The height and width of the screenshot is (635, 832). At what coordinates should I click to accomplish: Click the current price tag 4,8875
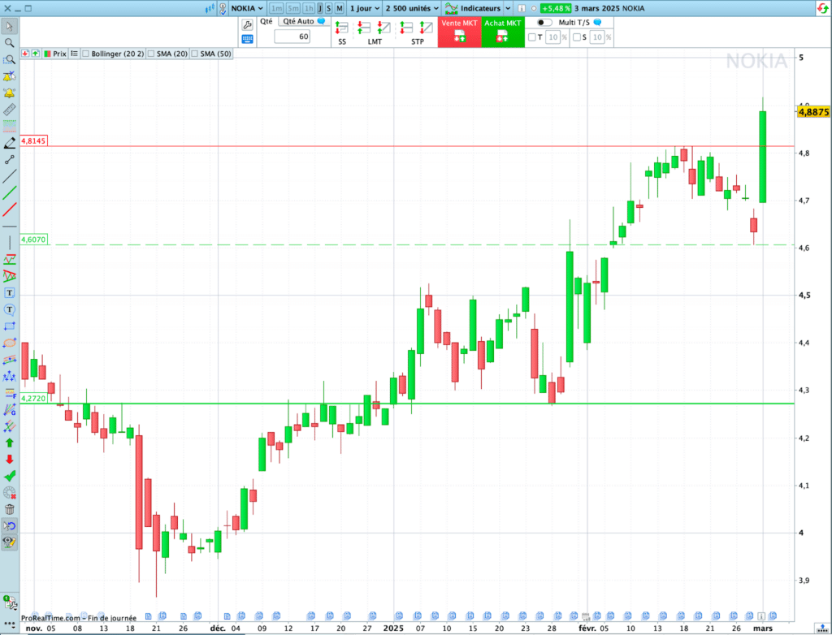click(x=814, y=112)
